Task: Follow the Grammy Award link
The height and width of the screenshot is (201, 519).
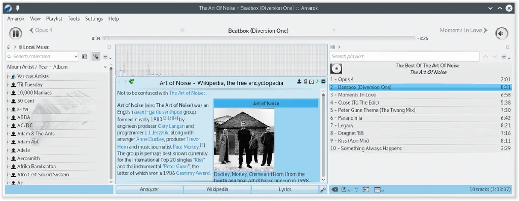Action: click(193, 173)
